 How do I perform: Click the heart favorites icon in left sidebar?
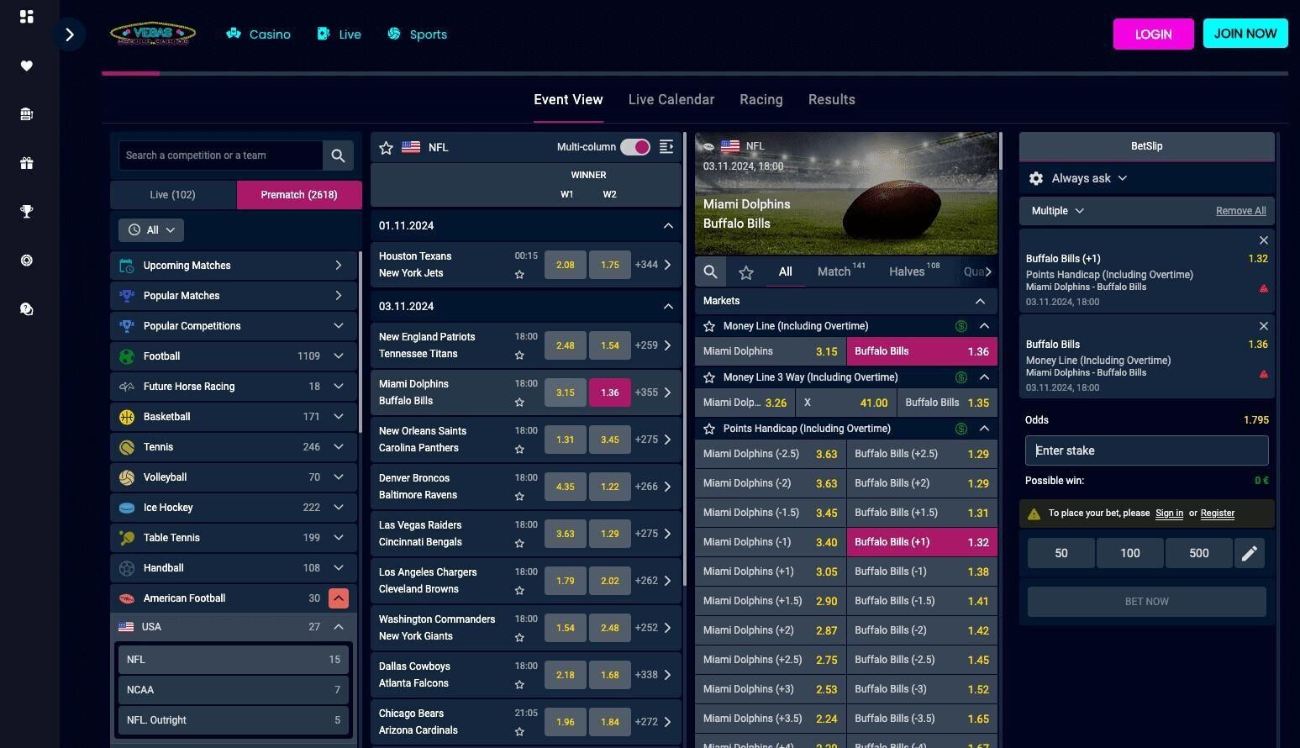(x=27, y=66)
